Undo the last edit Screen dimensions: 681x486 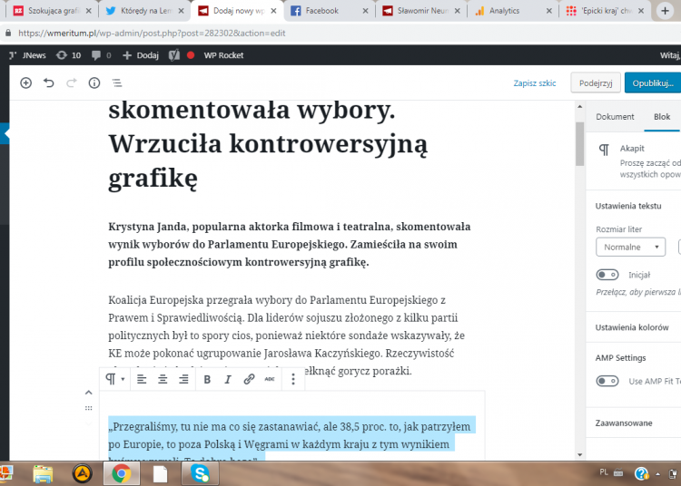coord(49,83)
